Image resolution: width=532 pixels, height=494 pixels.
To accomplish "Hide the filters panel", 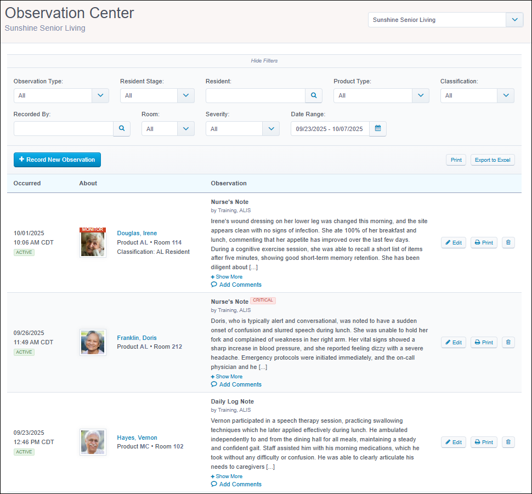I will coord(264,60).
